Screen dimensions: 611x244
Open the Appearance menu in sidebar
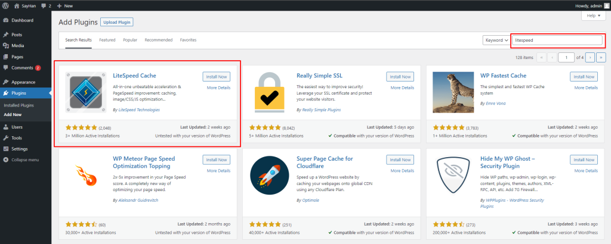click(x=23, y=82)
